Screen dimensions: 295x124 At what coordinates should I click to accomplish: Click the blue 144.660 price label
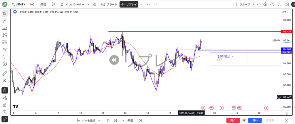click(x=287, y=49)
